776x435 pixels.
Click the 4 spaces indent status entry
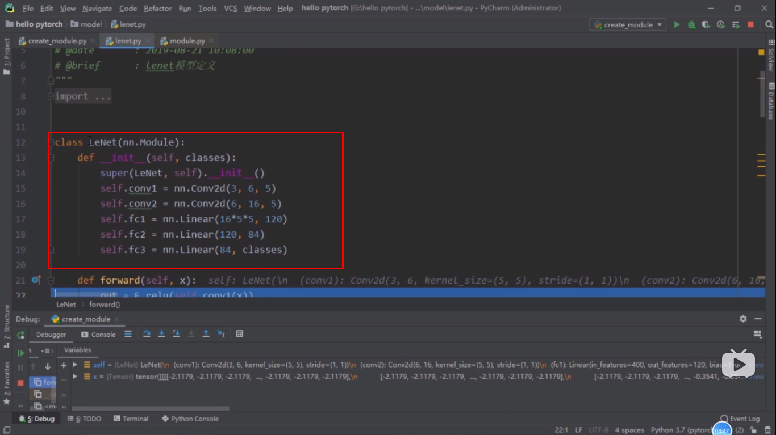click(629, 430)
